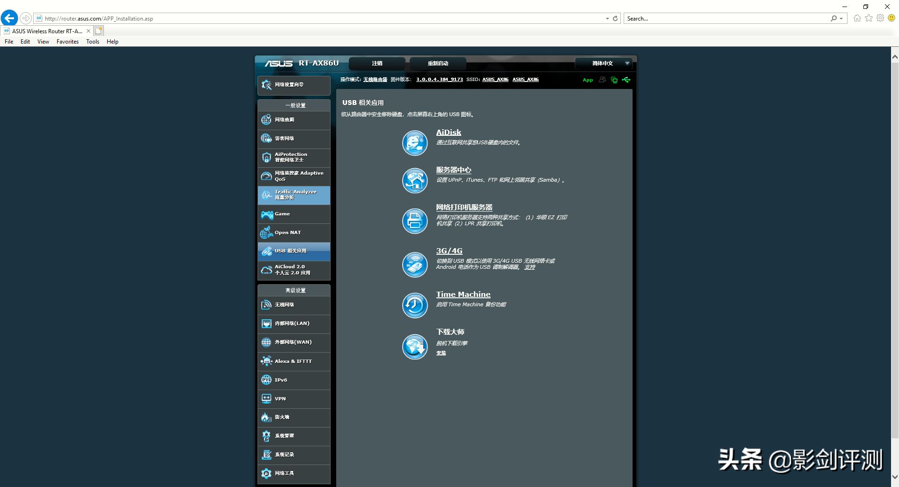Image resolution: width=899 pixels, height=487 pixels.
Task: Open IPv6 settings in the sidebar
Action: (294, 380)
